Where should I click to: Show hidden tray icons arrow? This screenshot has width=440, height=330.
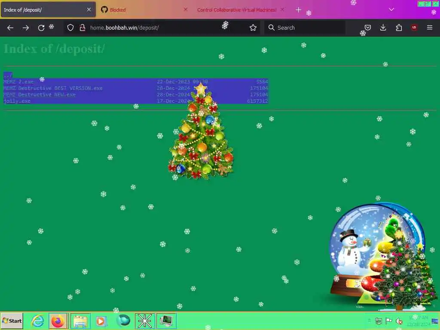(369, 321)
